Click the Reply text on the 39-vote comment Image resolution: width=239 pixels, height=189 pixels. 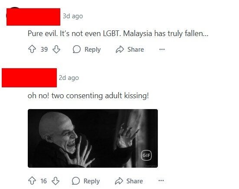92,50
